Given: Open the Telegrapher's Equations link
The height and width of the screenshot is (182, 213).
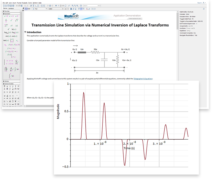Looking at the screenshot, I should point(143,79).
